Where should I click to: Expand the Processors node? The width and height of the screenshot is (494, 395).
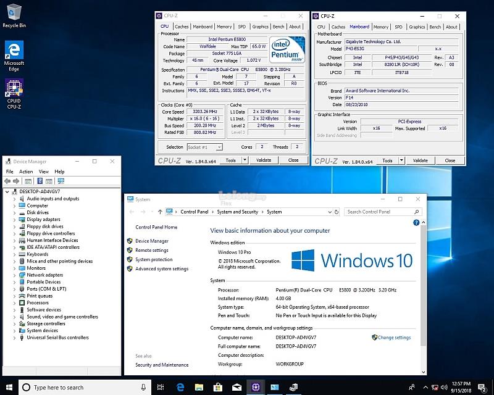click(14, 302)
